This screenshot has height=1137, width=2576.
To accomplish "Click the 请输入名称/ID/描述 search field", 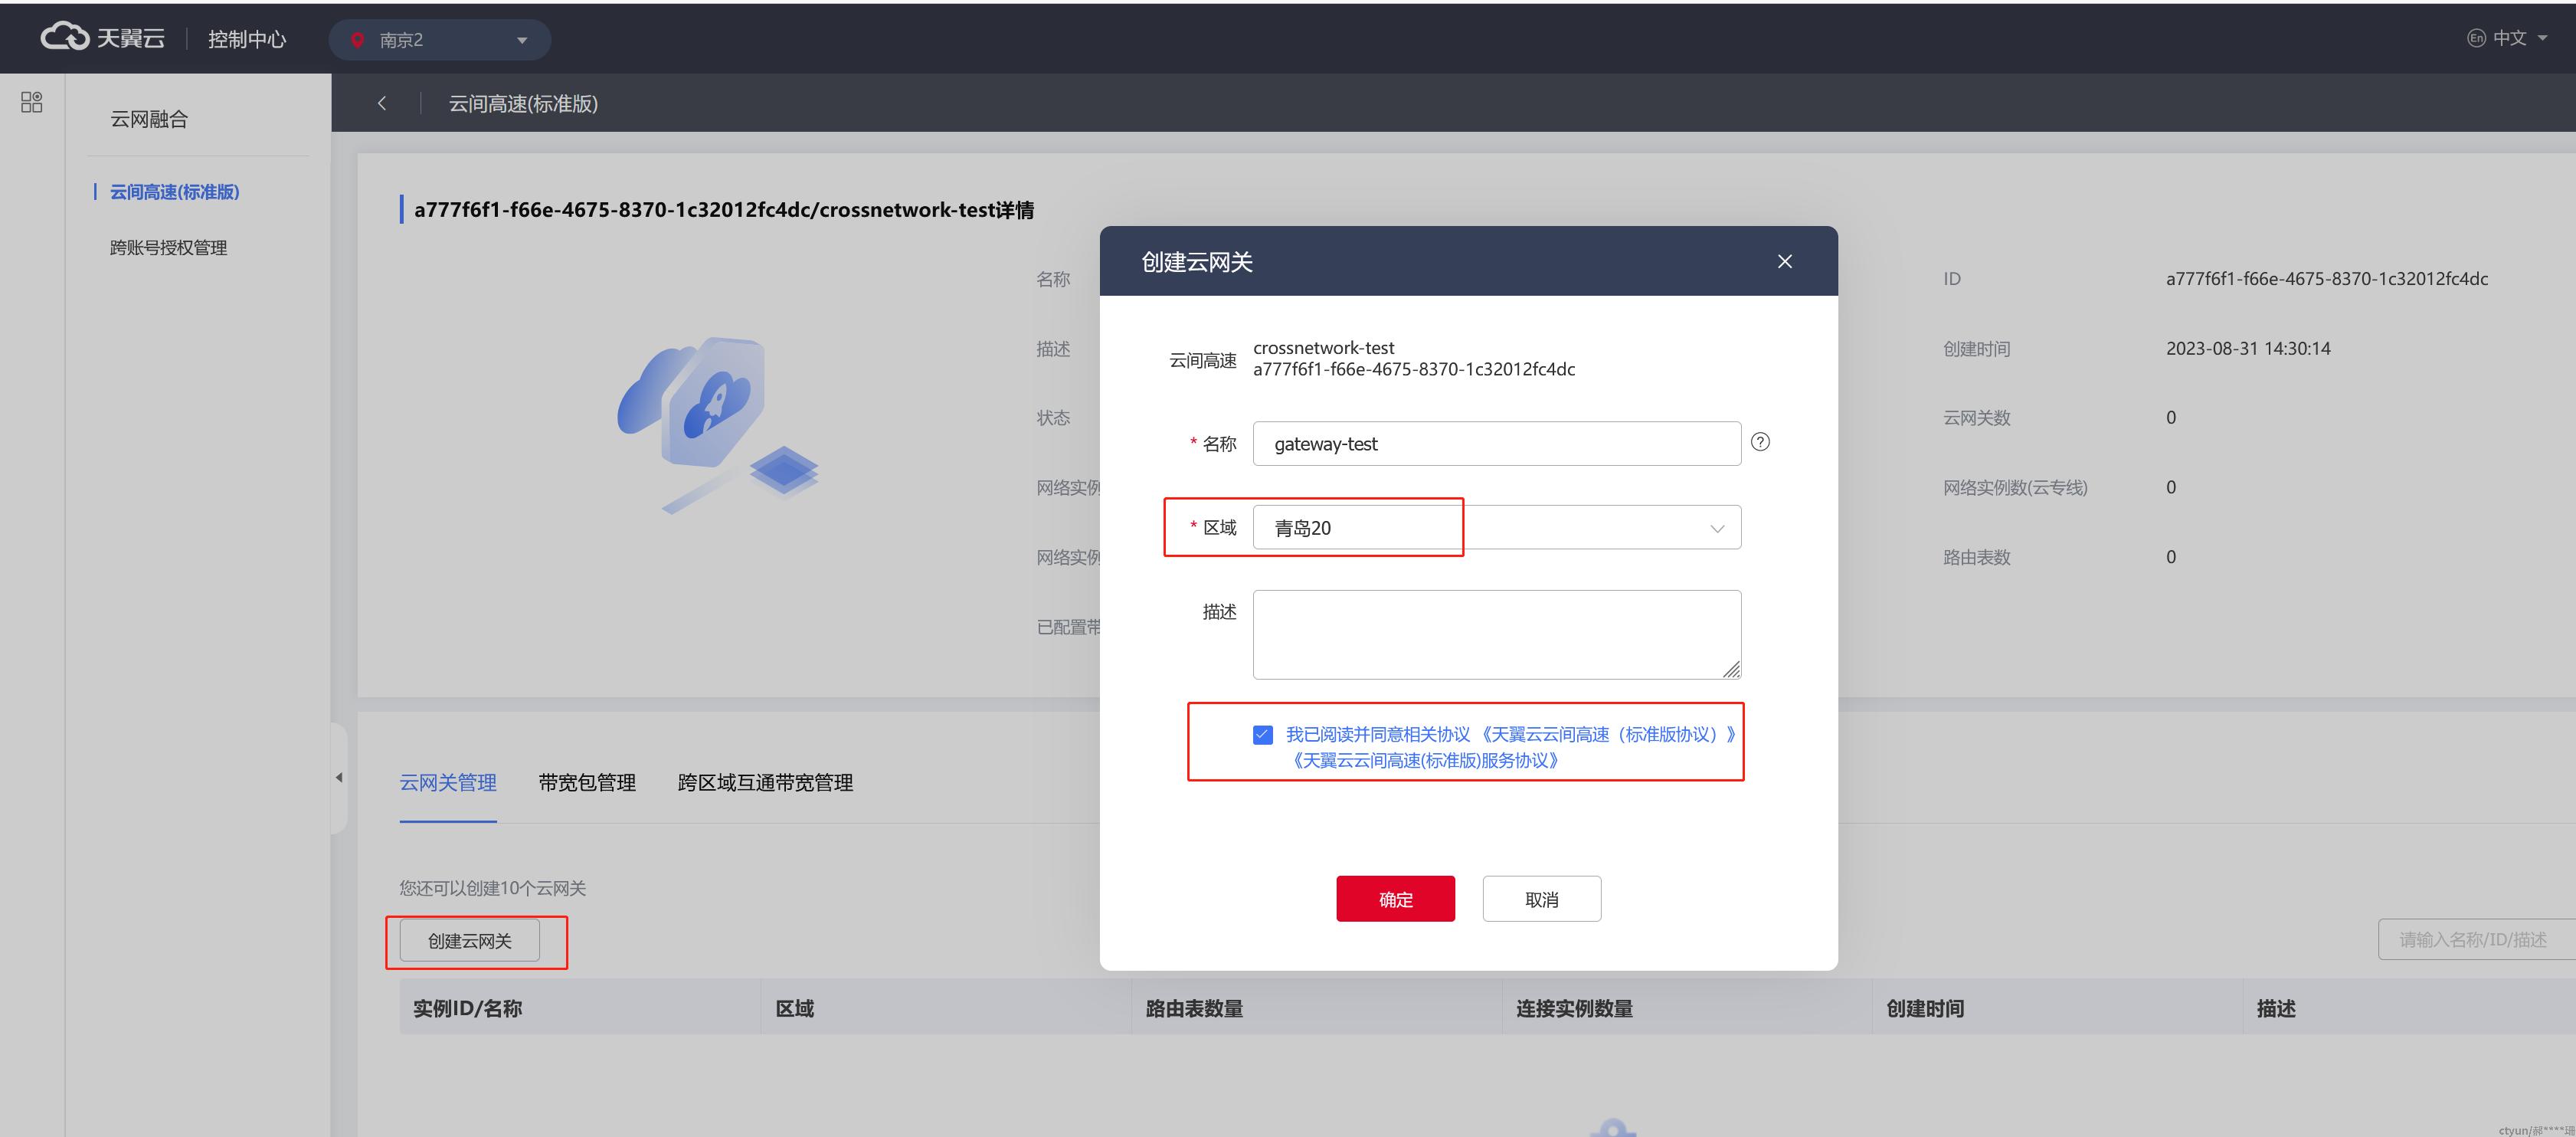I will point(2476,940).
